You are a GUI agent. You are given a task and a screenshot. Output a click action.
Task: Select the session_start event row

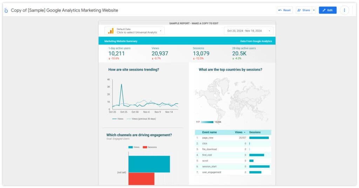(x=233, y=167)
